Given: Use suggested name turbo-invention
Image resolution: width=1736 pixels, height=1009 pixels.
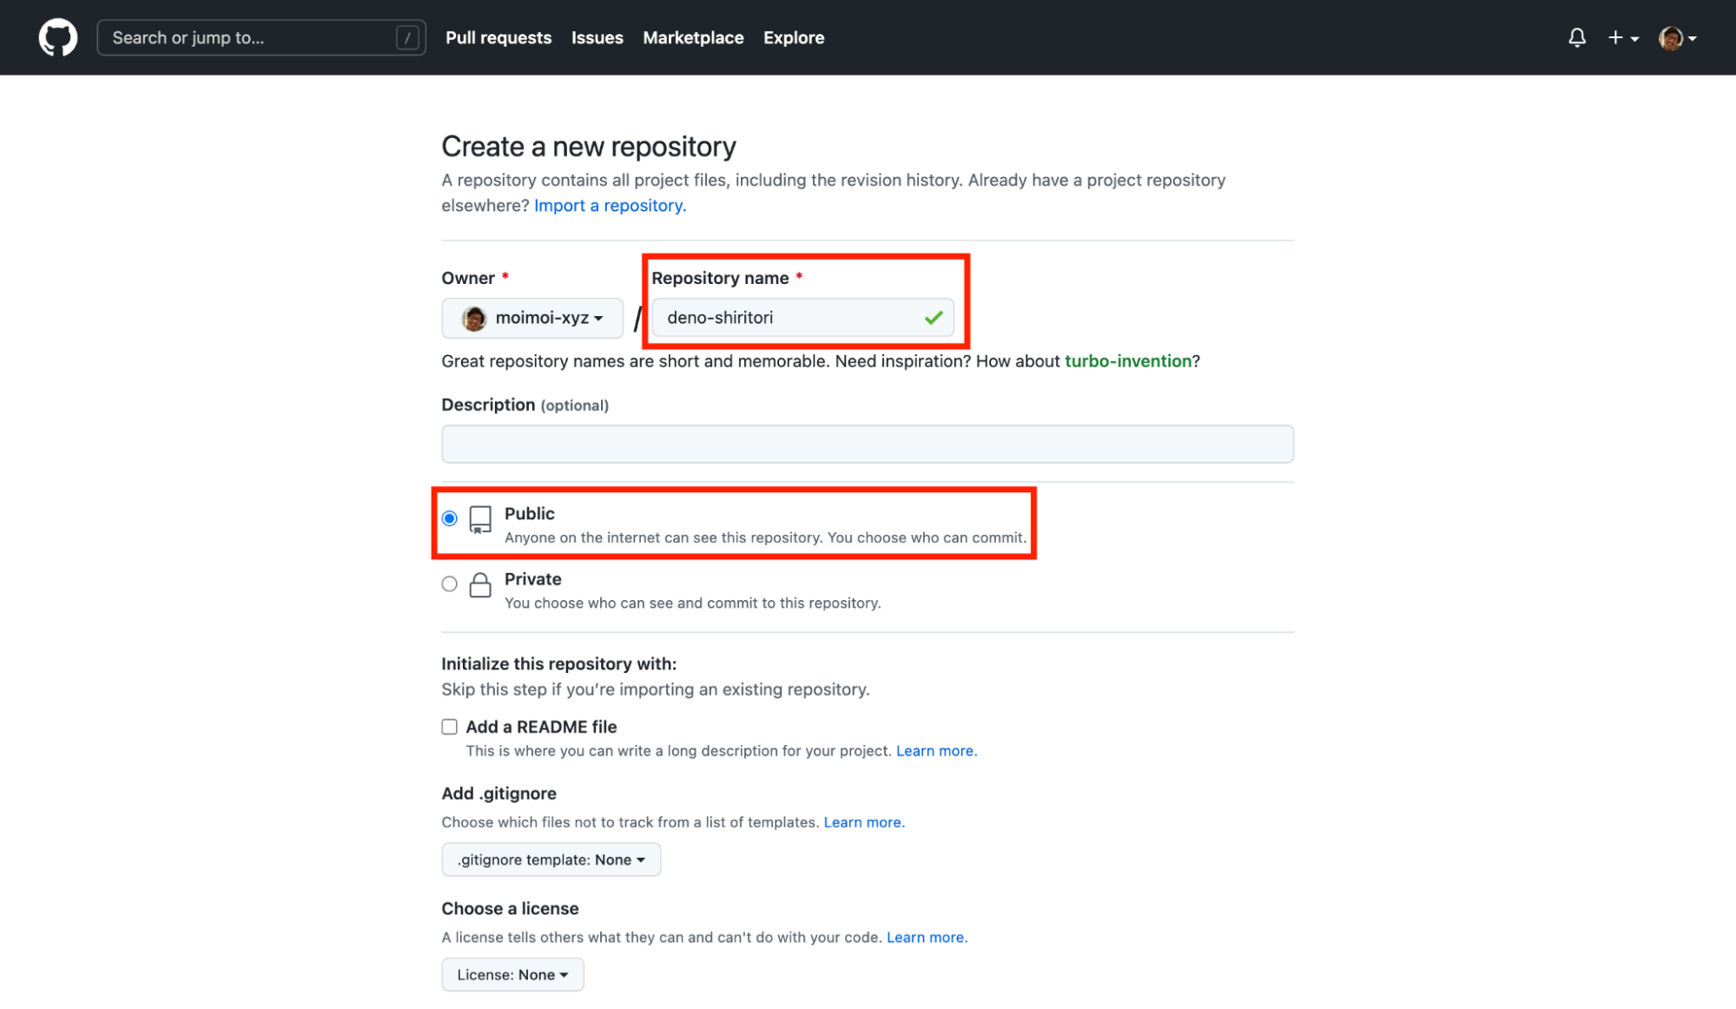Looking at the screenshot, I should [x=1127, y=361].
